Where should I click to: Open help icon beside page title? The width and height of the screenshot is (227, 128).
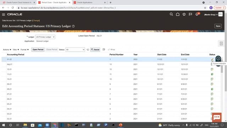[x=73, y=26]
